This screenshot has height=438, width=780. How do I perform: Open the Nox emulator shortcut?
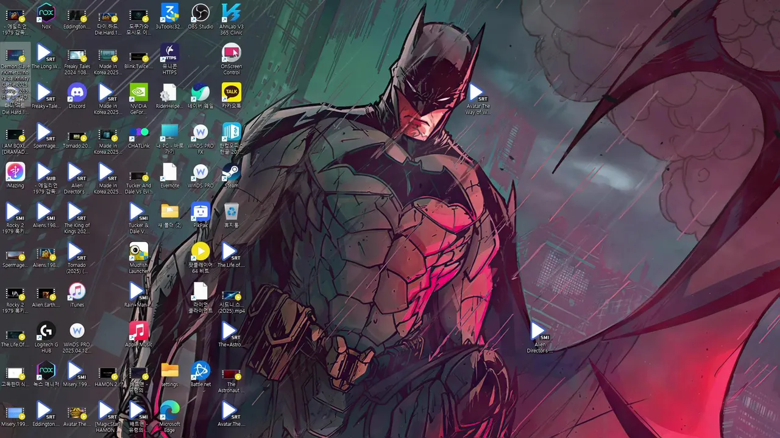coord(46,16)
